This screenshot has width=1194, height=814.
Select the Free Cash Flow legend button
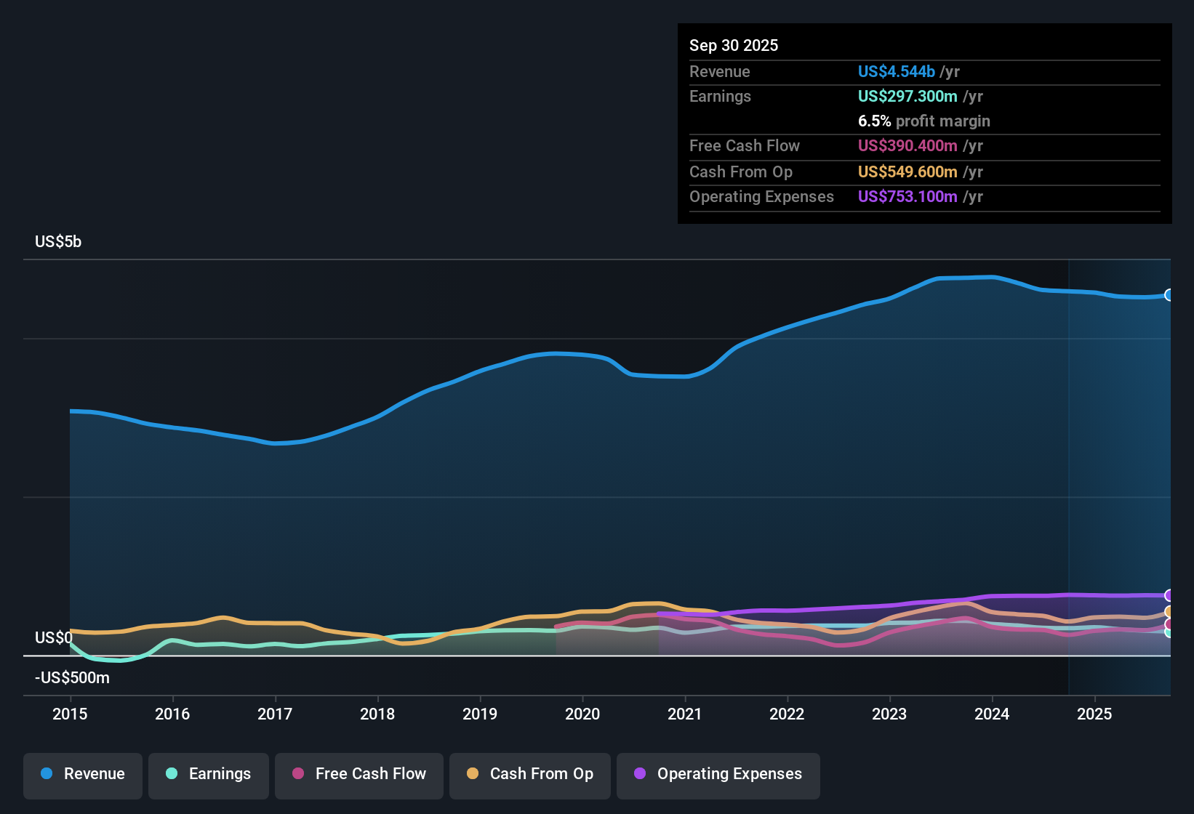tap(358, 775)
